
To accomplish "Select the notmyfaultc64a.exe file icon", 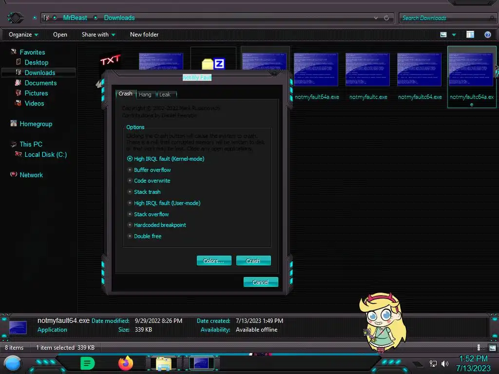I will coord(471,69).
